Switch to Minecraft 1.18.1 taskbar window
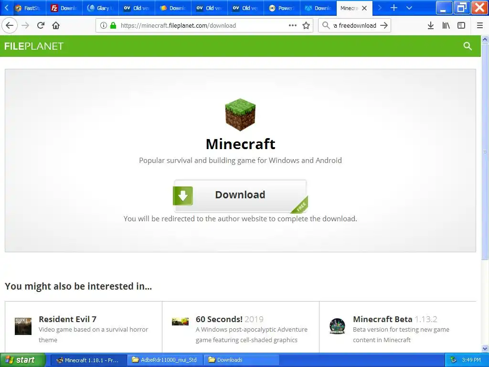Viewport: 489px width, 367px height. pyautogui.click(x=88, y=360)
